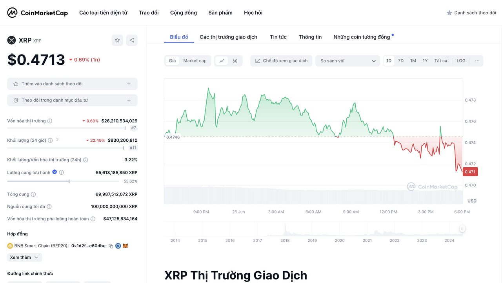The height and width of the screenshot is (283, 502).
Task: Open Sản phẩm menu
Action: pos(220,13)
